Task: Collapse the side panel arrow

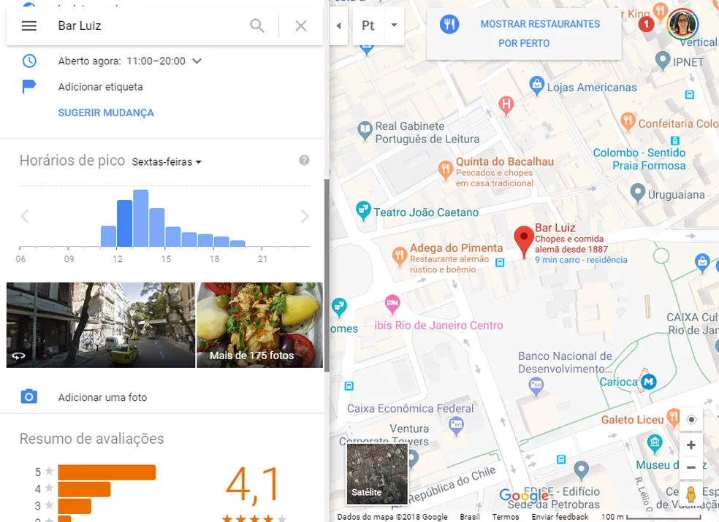Action: [x=338, y=26]
